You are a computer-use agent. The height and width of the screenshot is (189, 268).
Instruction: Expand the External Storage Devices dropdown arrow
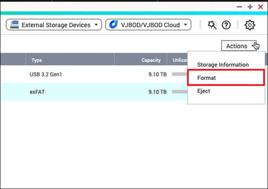click(96, 25)
